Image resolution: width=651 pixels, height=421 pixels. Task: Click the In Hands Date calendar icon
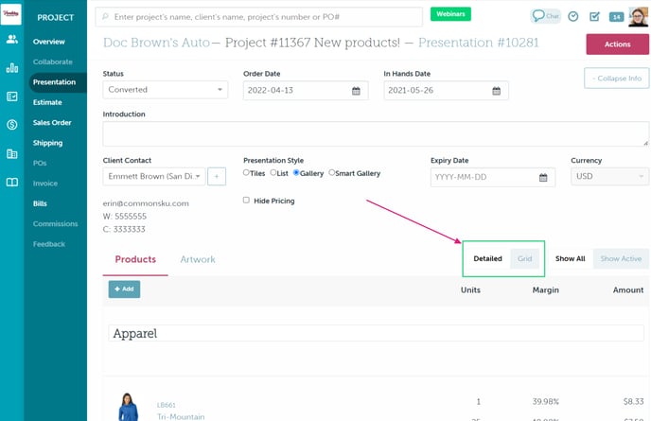click(x=497, y=91)
